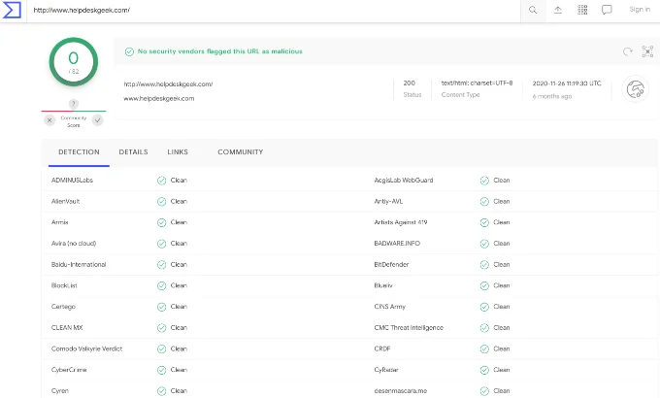Click http://www.helpdeskgeek.com/ URL text

tap(168, 84)
